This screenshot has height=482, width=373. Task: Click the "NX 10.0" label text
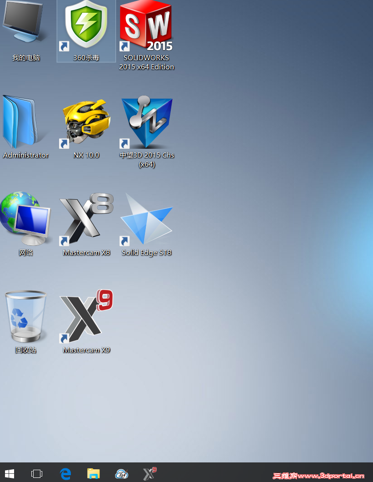point(86,155)
